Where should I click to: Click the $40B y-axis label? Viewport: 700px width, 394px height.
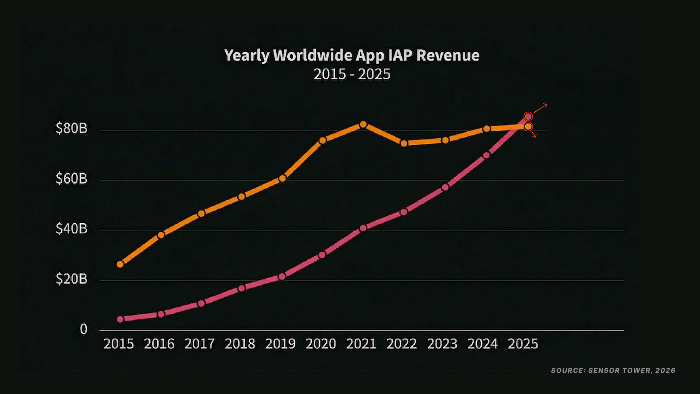[71, 229]
